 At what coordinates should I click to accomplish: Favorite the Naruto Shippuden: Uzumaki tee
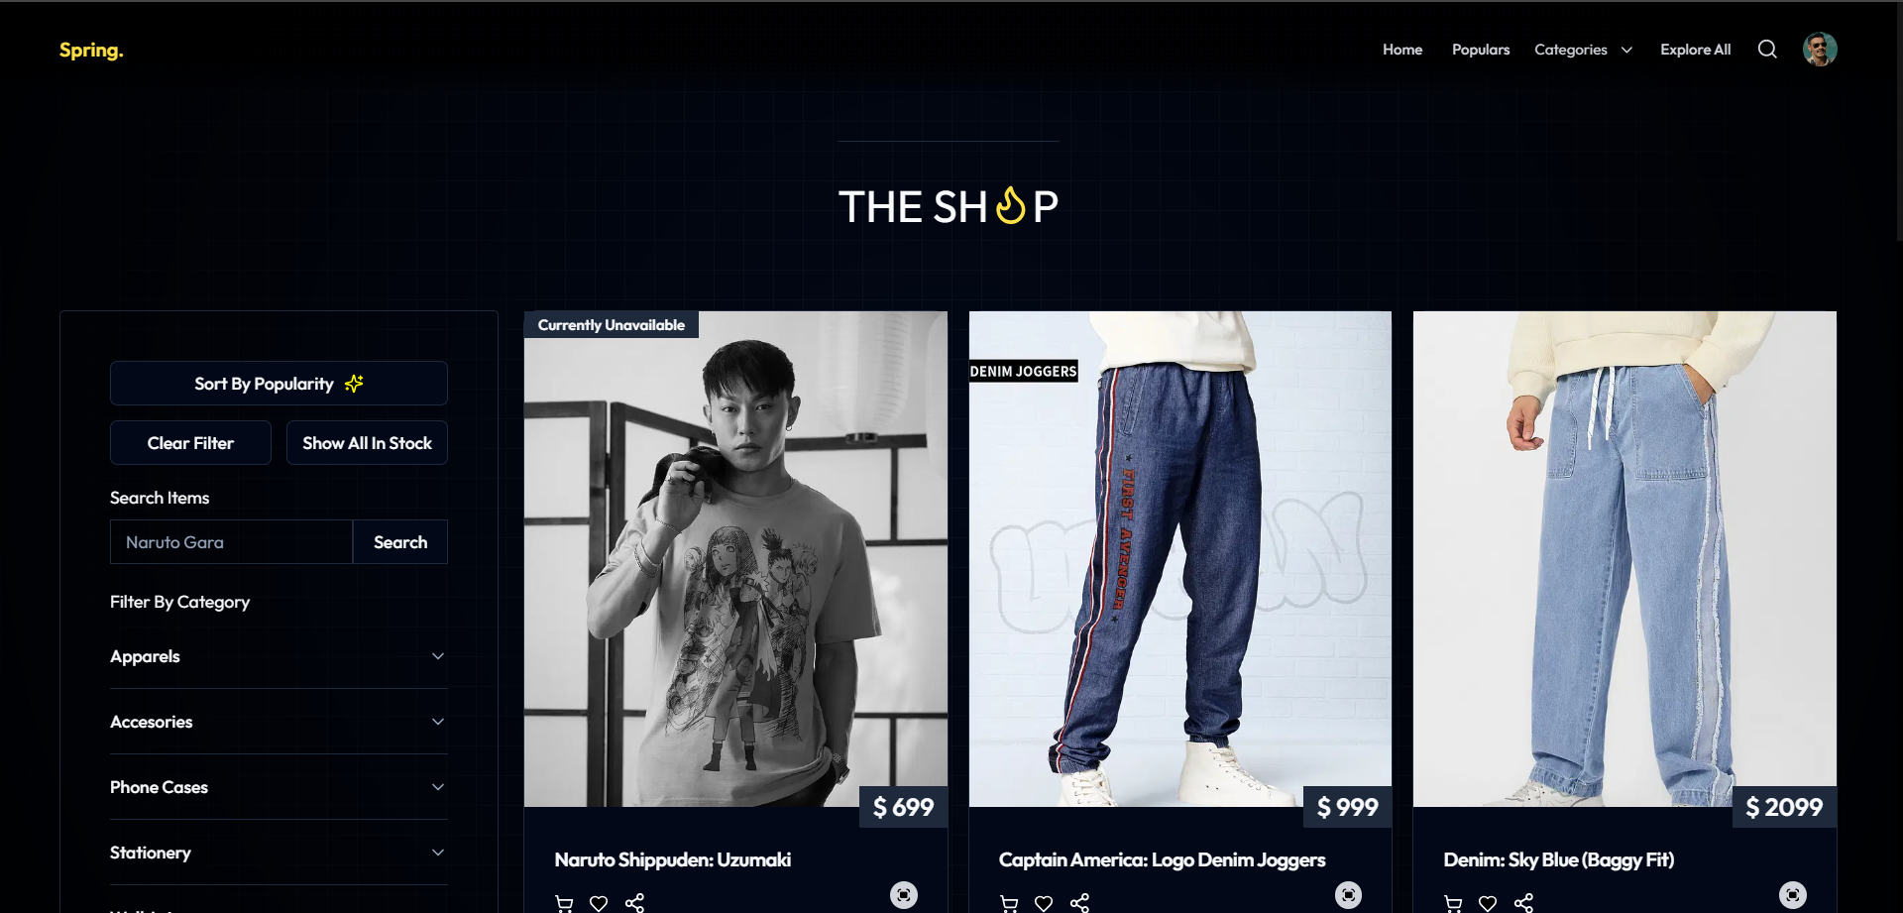pos(599,903)
